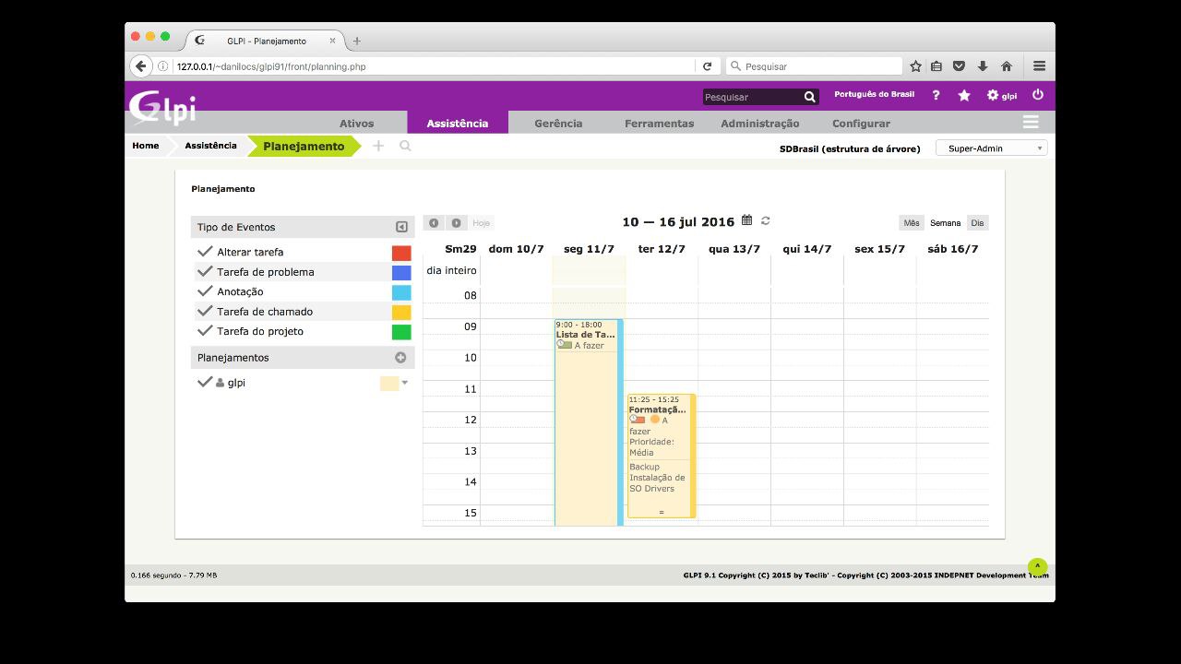
Task: Click the Assistência breadcrumb
Action: (x=210, y=146)
